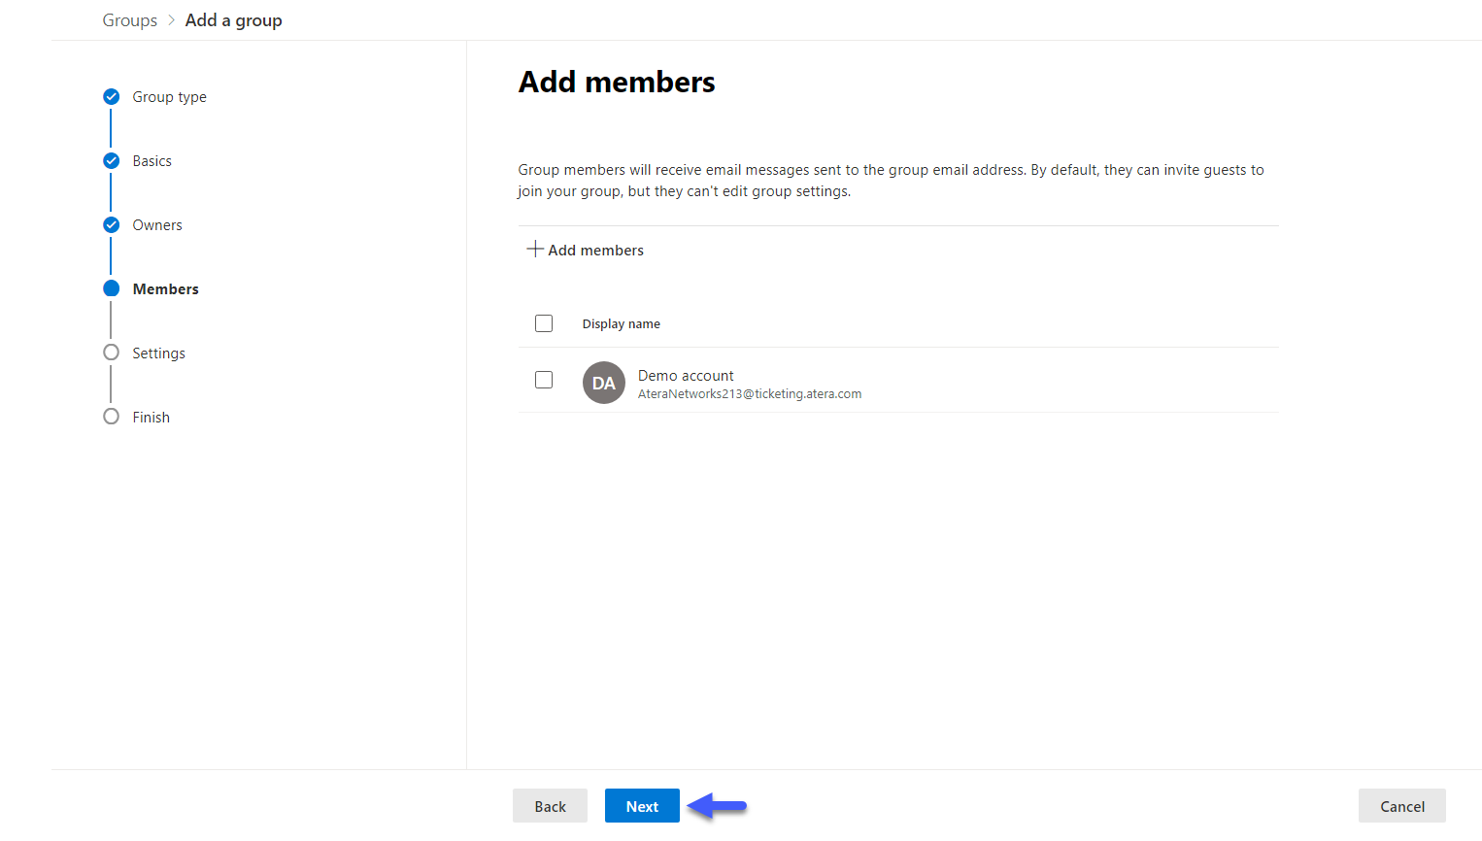This screenshot has height=841, width=1482.
Task: Cancel the add group wizard
Action: [1402, 806]
